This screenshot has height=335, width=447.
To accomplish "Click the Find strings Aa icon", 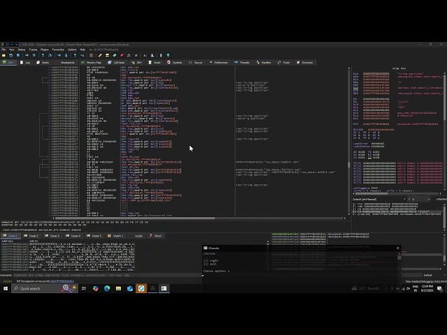I will (145, 55).
